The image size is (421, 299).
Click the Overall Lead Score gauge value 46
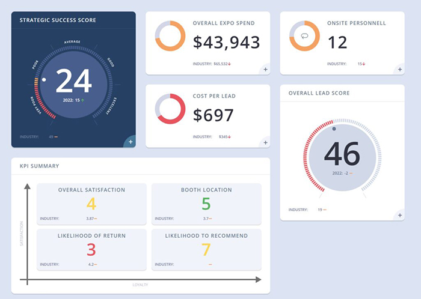pos(342,154)
